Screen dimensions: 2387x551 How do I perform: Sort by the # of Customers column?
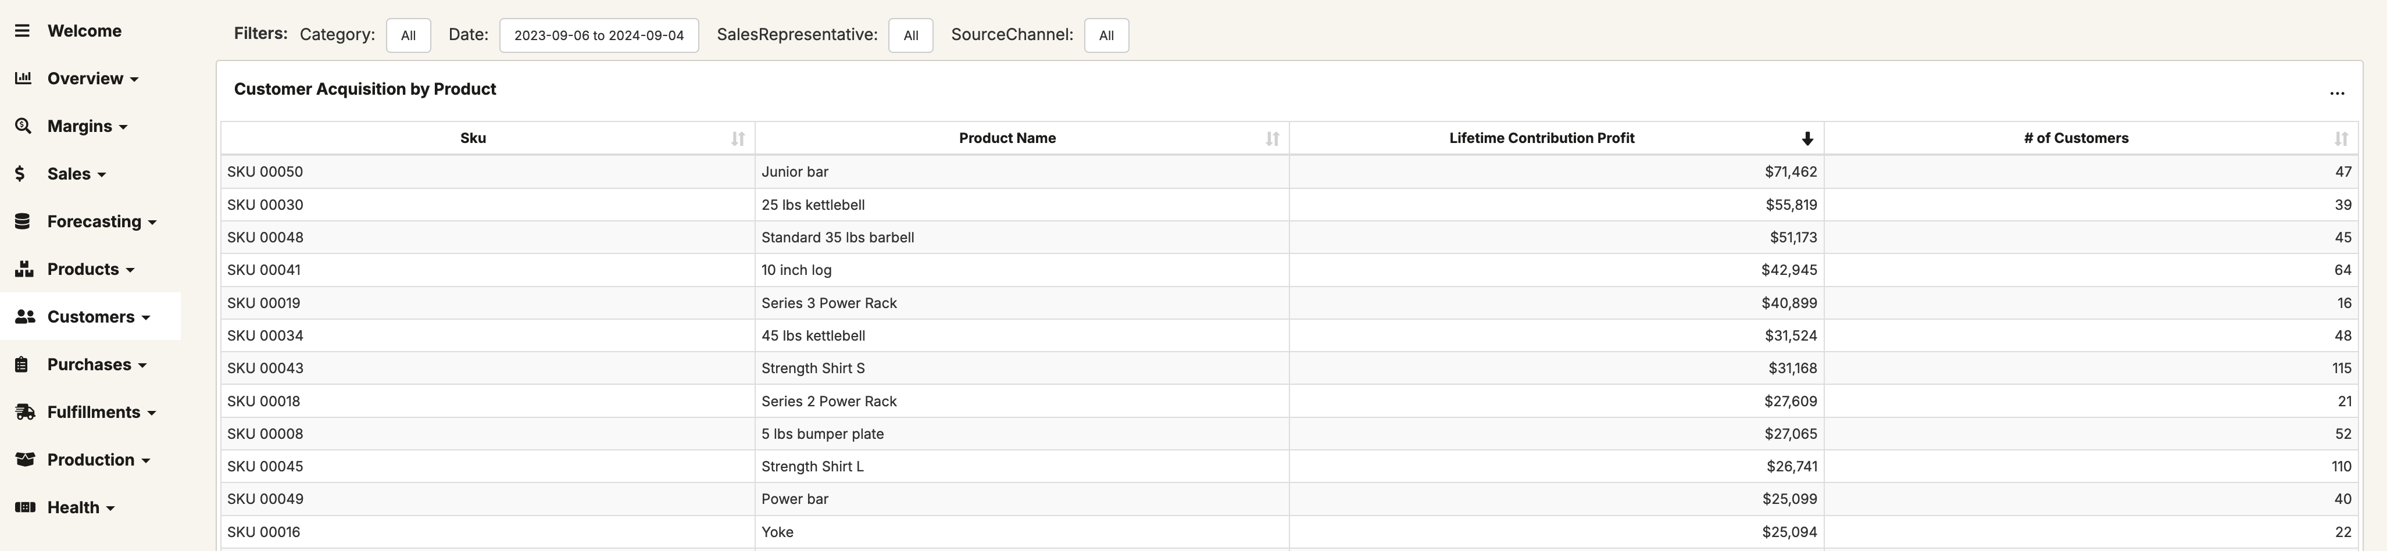(2340, 139)
